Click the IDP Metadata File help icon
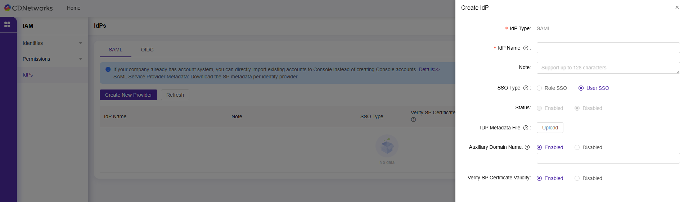Screen dimensions: 684x202 526,128
